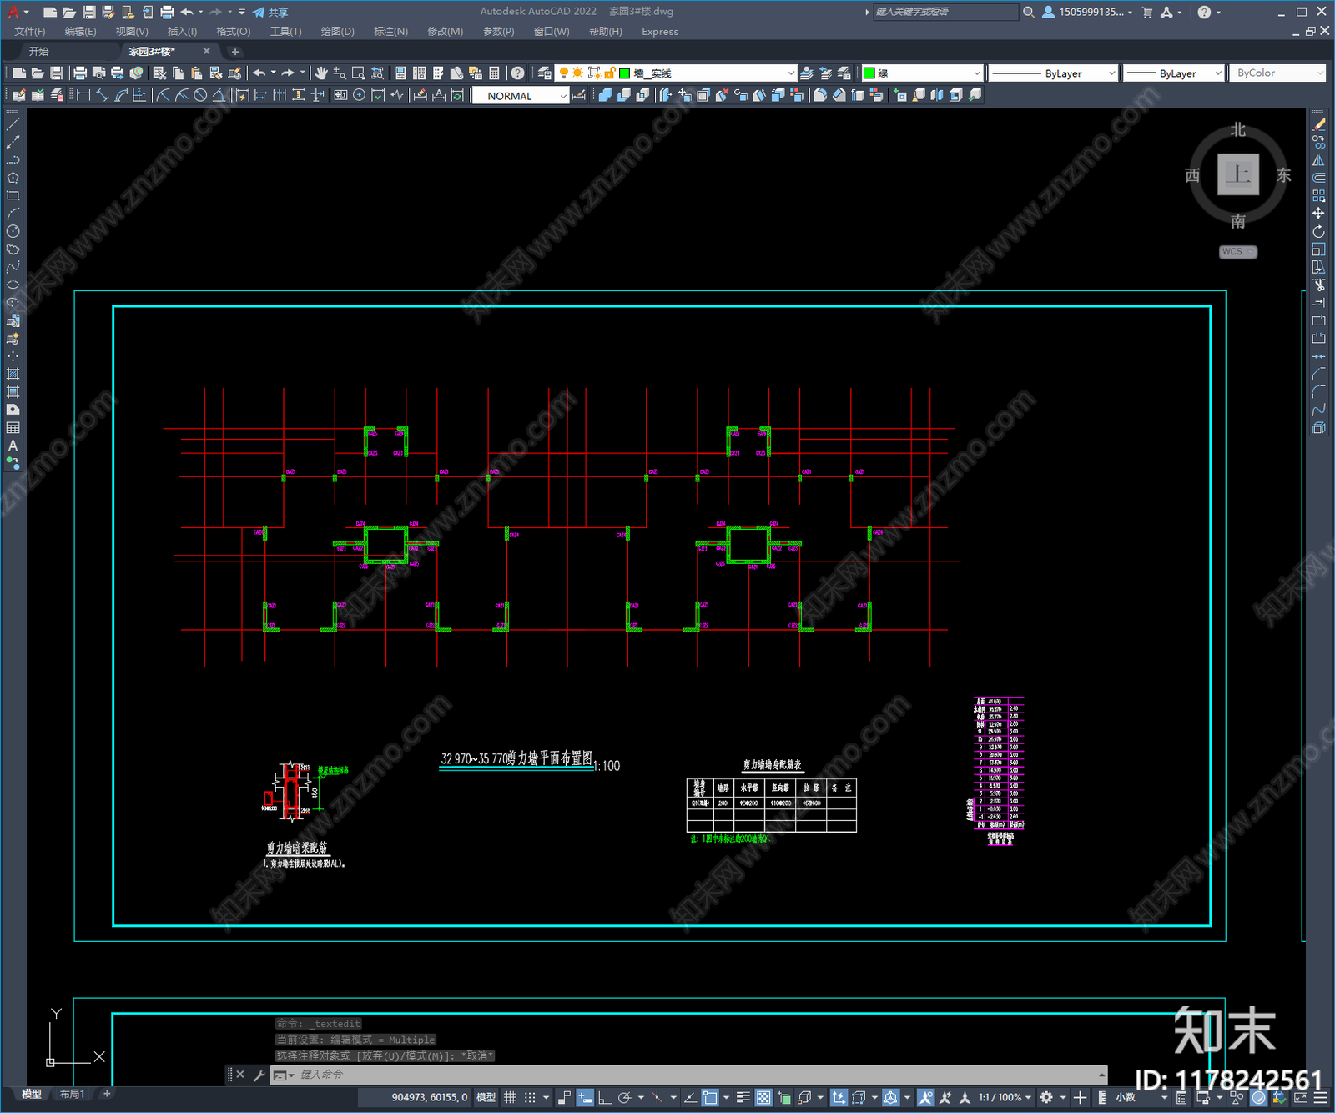Toggle snap mode in status bar

[x=530, y=1097]
